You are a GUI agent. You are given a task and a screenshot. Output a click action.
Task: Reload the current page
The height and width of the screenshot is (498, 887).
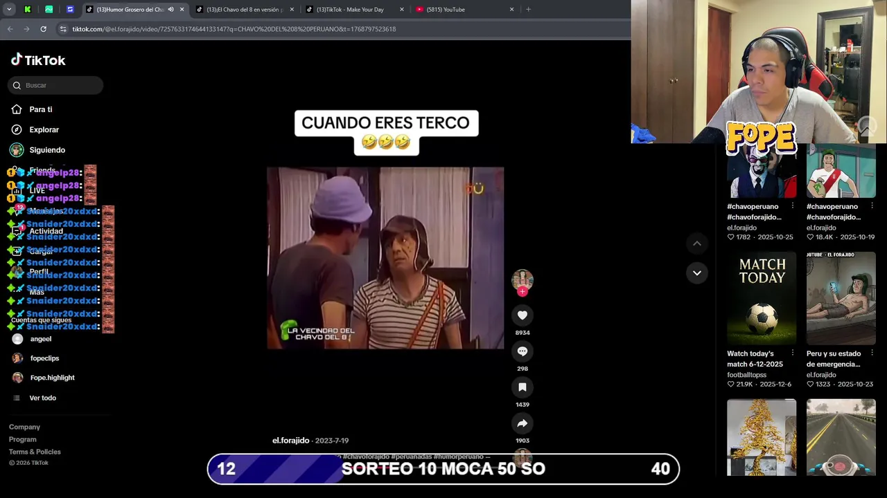tap(43, 29)
